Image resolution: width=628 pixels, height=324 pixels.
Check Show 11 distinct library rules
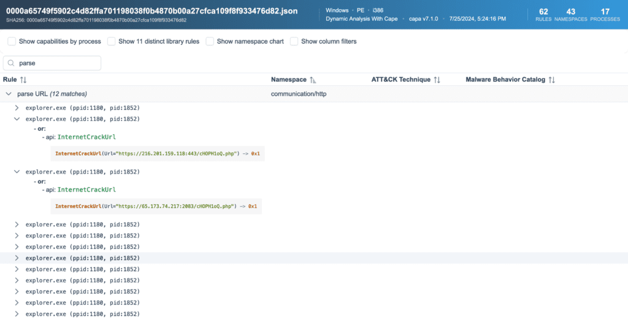coord(111,41)
